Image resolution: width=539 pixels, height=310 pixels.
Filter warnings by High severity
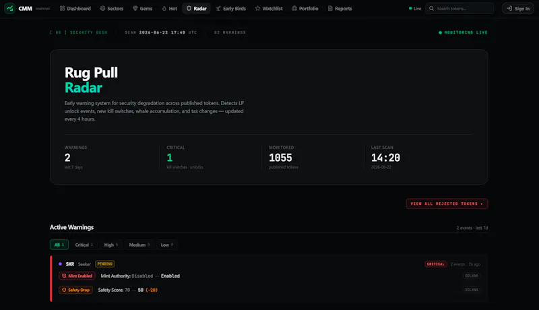click(x=111, y=245)
